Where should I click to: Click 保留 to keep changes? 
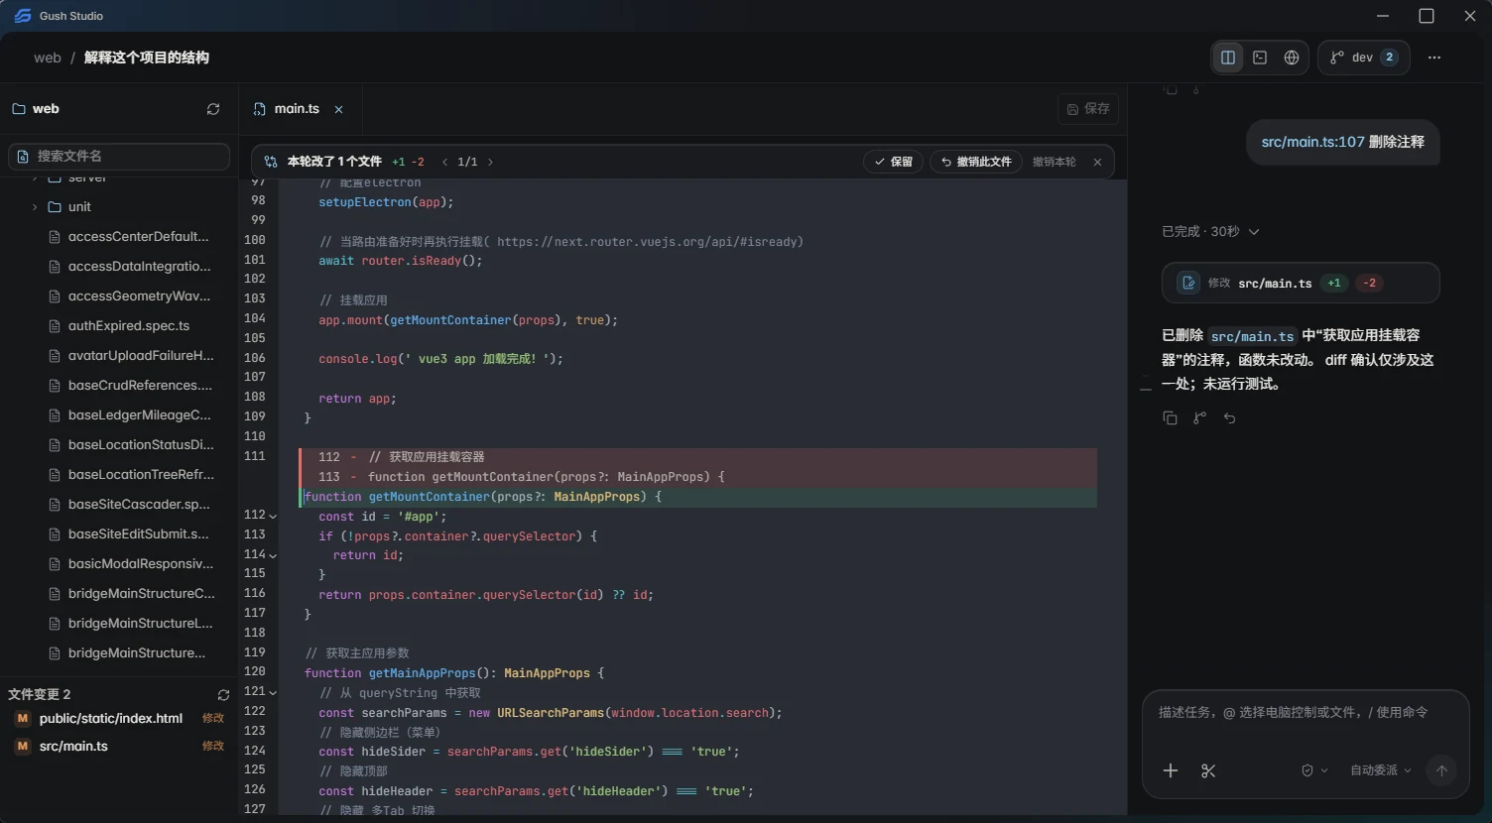(894, 162)
